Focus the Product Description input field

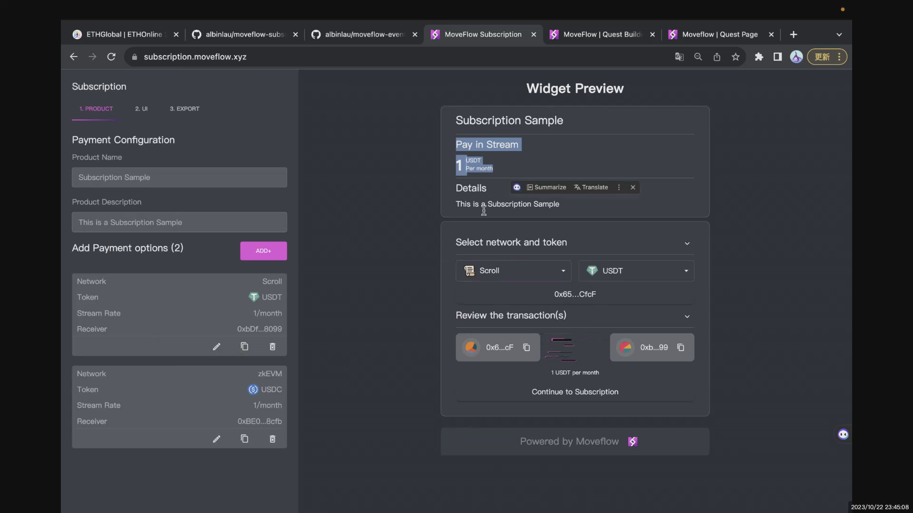pos(179,222)
